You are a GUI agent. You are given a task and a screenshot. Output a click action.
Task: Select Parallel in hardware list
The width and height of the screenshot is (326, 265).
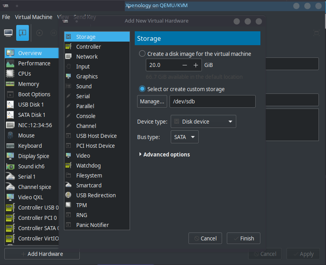click(97, 106)
